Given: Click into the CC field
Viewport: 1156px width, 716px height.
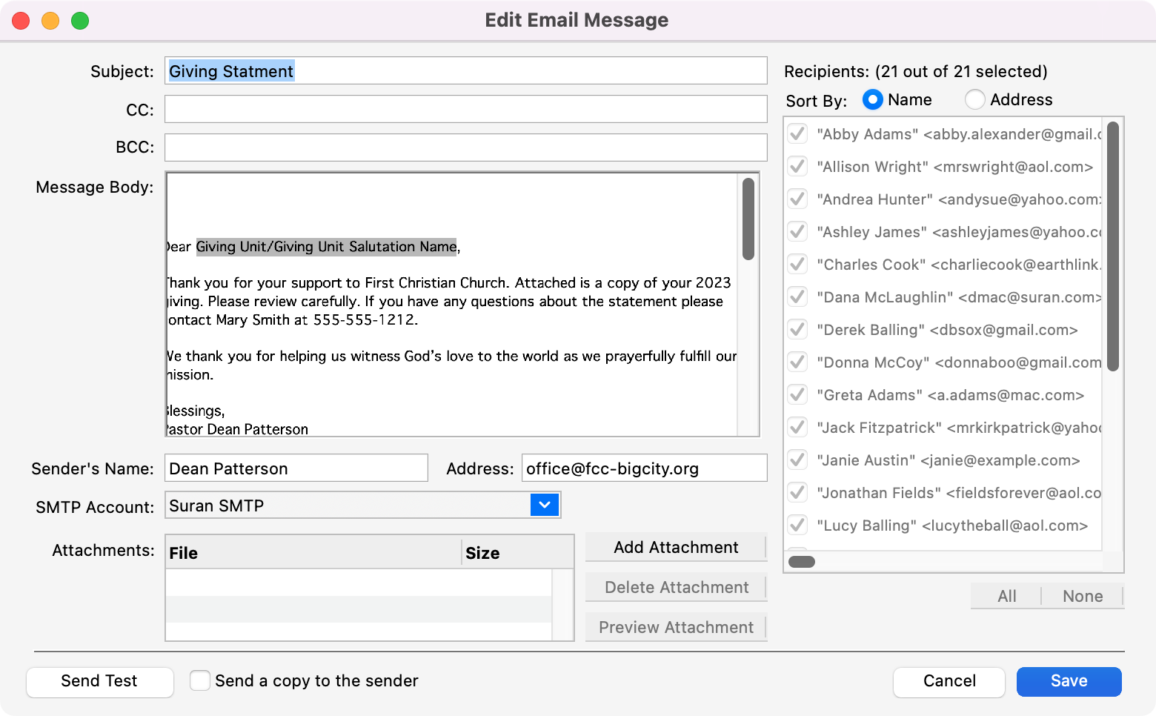Looking at the screenshot, I should click(465, 109).
